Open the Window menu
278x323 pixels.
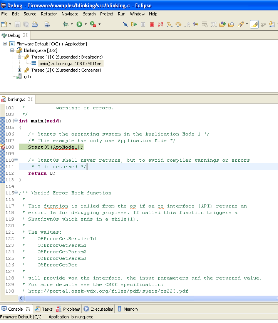click(x=137, y=14)
